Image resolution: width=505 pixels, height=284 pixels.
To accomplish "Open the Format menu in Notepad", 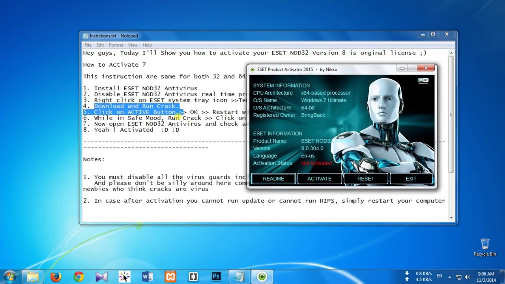I will coord(116,45).
